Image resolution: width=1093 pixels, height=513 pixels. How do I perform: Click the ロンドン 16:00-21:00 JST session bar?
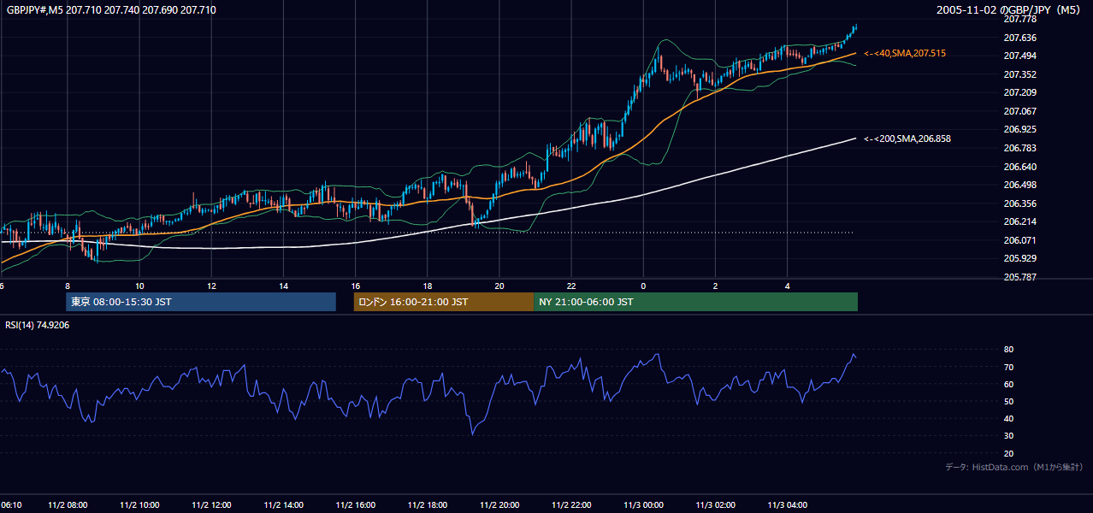[444, 302]
